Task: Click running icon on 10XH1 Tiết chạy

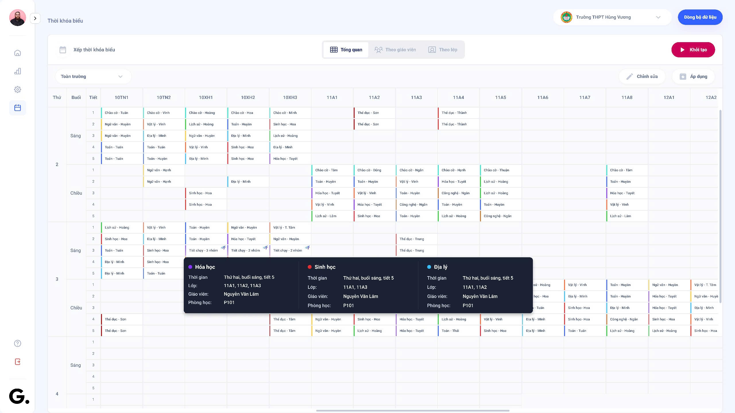Action: pyautogui.click(x=223, y=248)
